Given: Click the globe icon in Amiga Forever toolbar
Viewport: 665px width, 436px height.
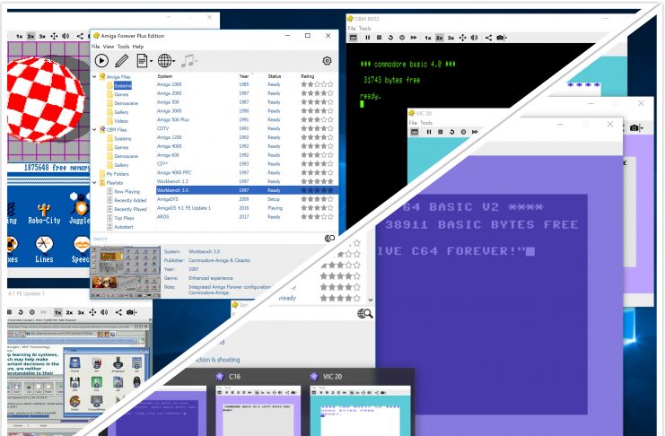Looking at the screenshot, I should pos(164,61).
